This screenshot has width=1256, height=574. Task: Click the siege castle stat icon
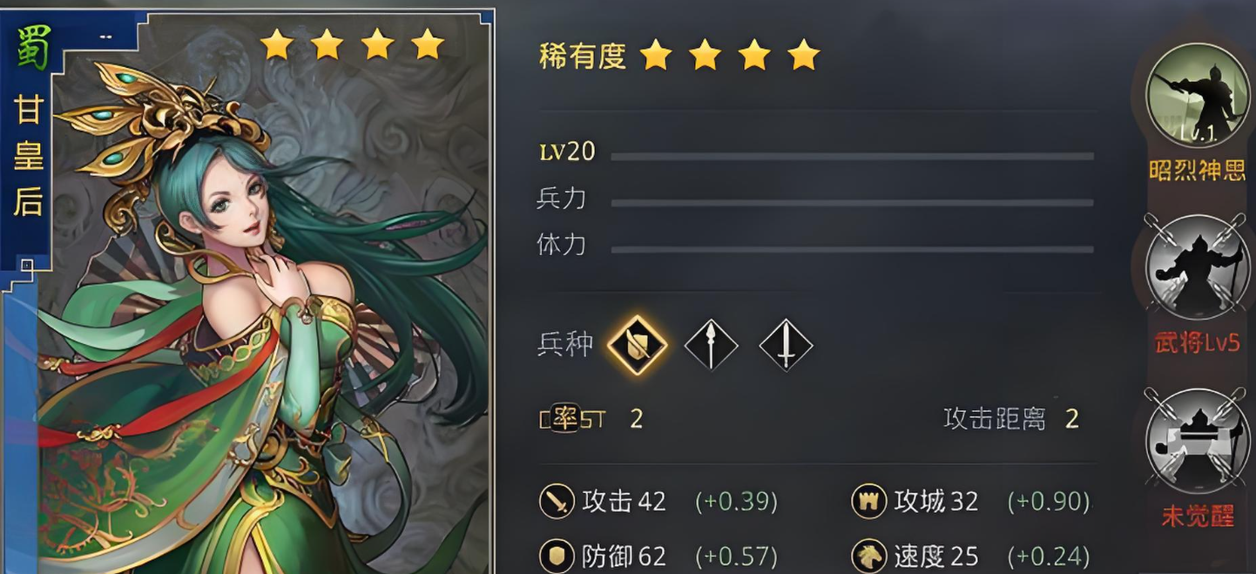click(x=868, y=502)
